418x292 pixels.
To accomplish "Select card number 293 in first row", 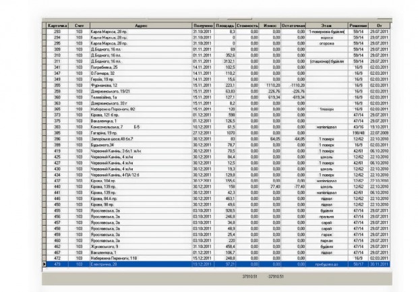I will point(57,30).
